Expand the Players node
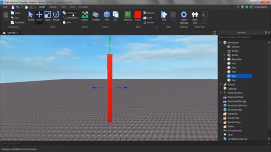Image resolution: width=271 pixels, height=152 pixels. click(221, 84)
